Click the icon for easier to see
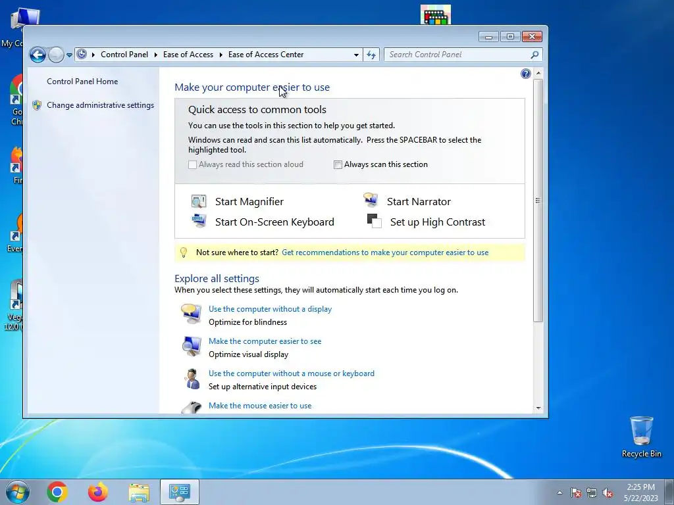This screenshot has width=674, height=505. 192,346
